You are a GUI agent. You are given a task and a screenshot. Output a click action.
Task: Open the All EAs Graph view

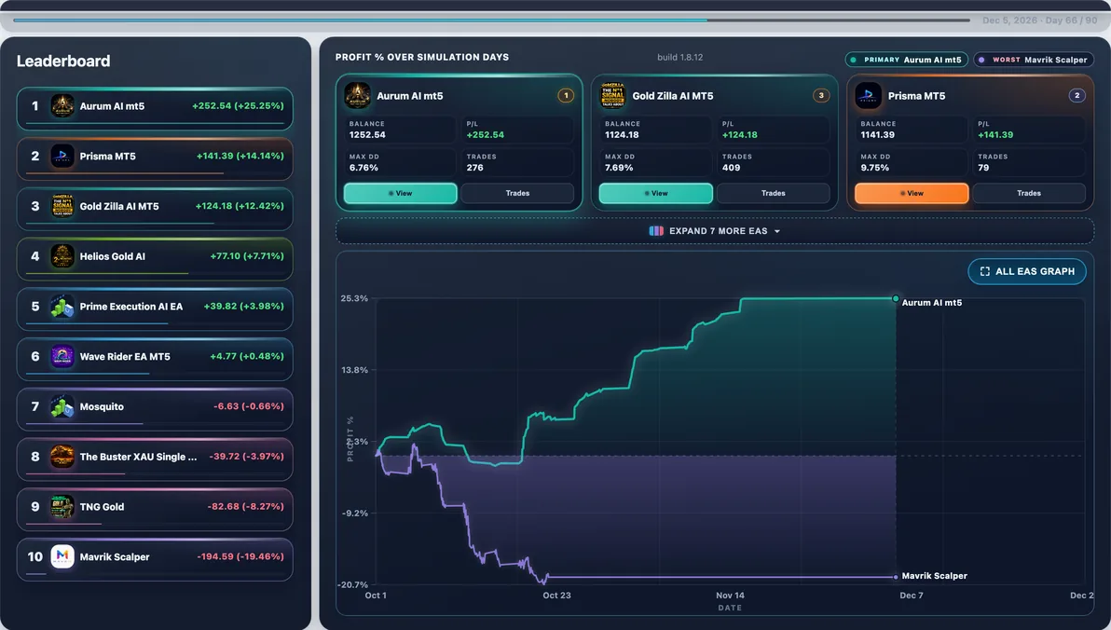click(1027, 271)
